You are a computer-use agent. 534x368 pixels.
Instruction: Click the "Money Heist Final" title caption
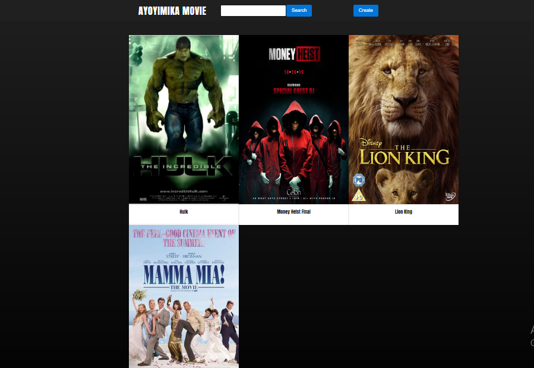click(293, 212)
